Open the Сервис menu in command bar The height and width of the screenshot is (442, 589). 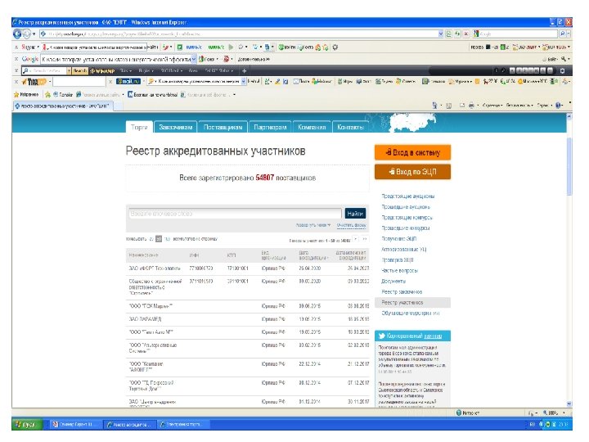[543, 106]
